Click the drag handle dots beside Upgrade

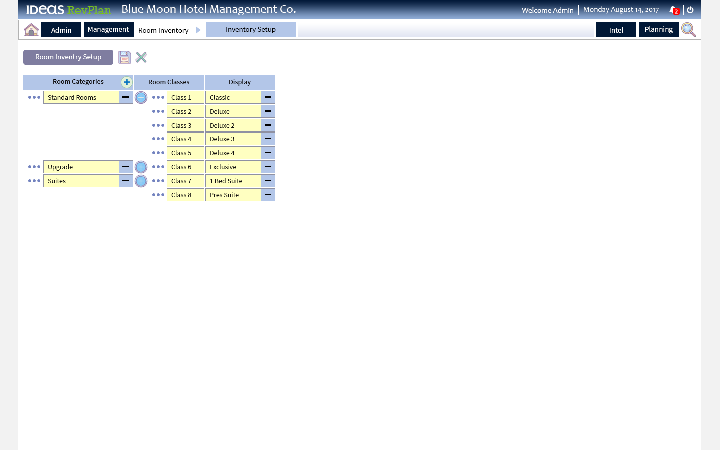tap(34, 167)
